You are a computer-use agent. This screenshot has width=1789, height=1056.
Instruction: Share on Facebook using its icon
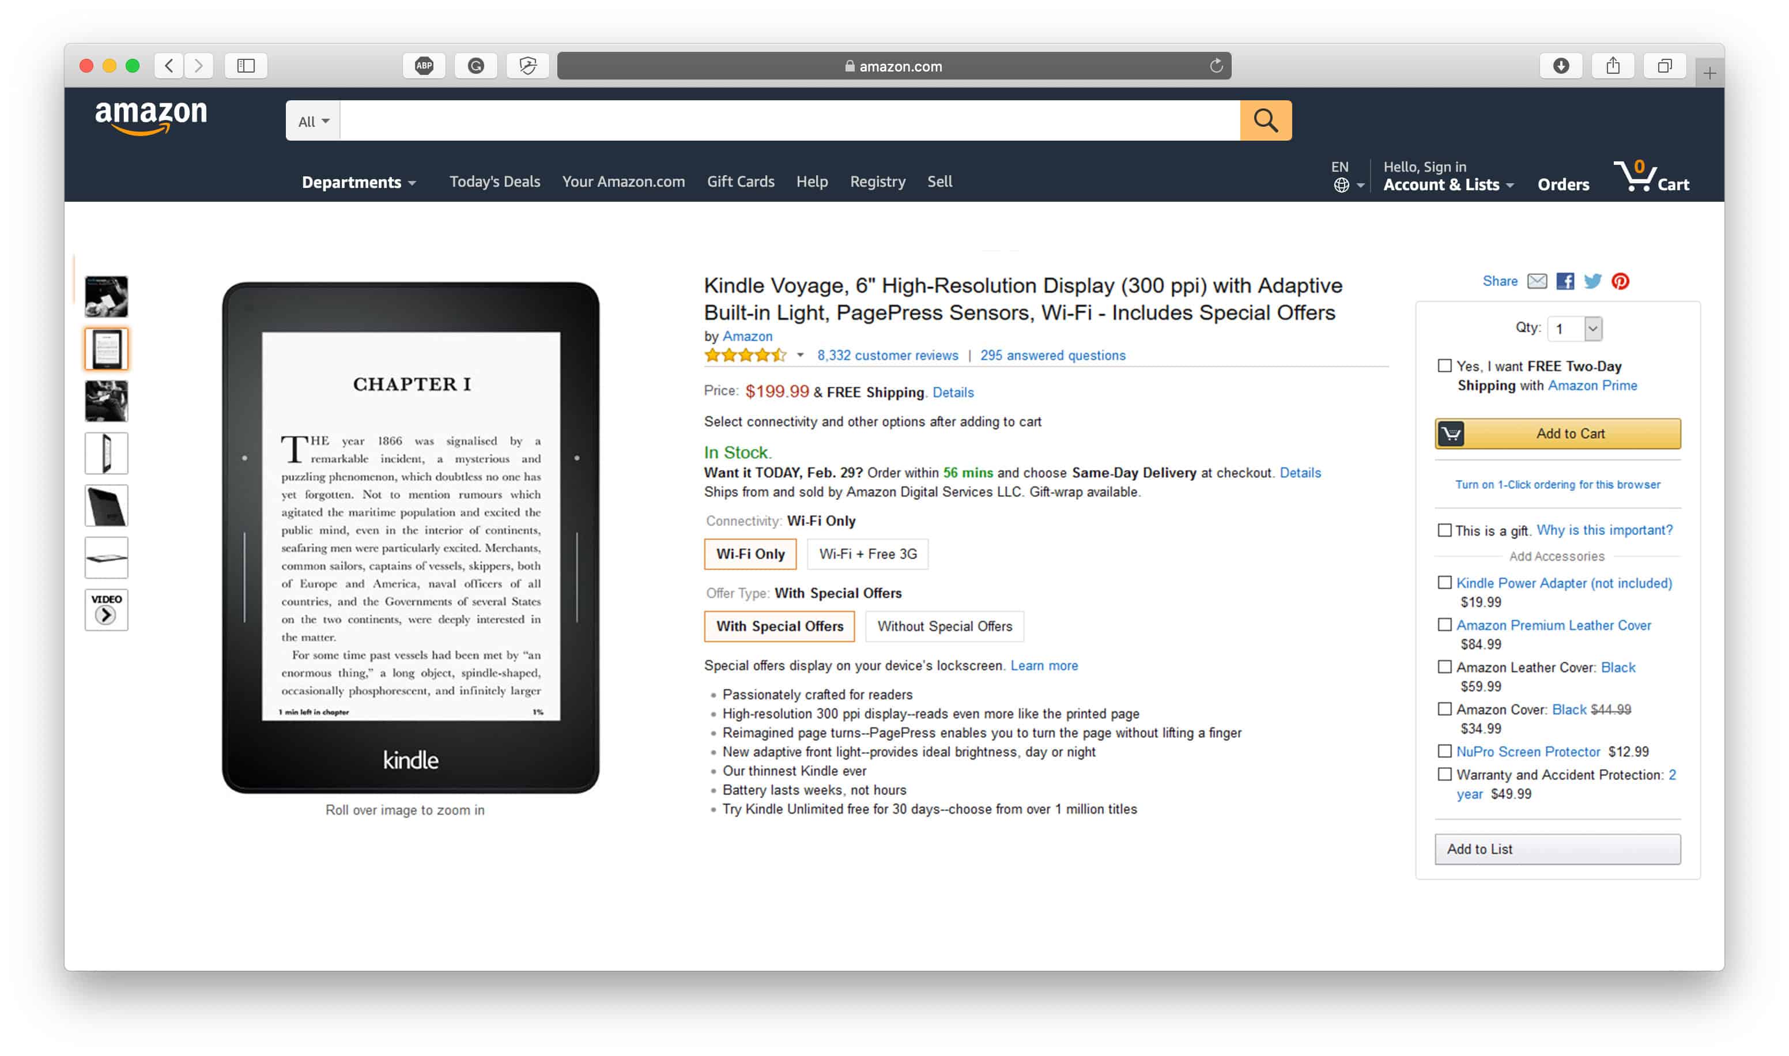click(1564, 281)
